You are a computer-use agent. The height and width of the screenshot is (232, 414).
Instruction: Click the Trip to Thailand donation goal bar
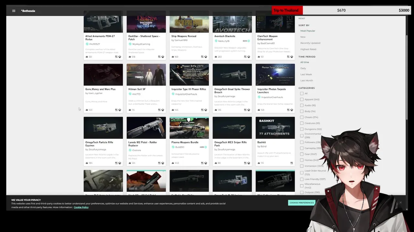[341, 10]
